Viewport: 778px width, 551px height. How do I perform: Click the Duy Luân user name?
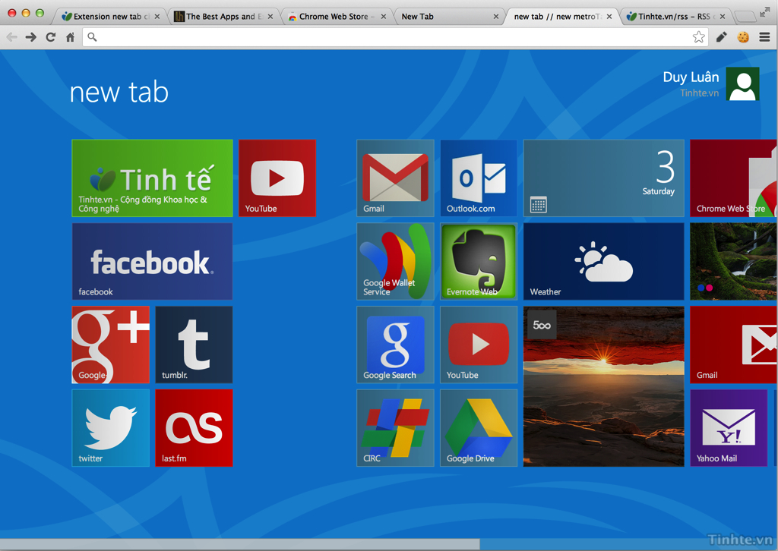click(691, 77)
